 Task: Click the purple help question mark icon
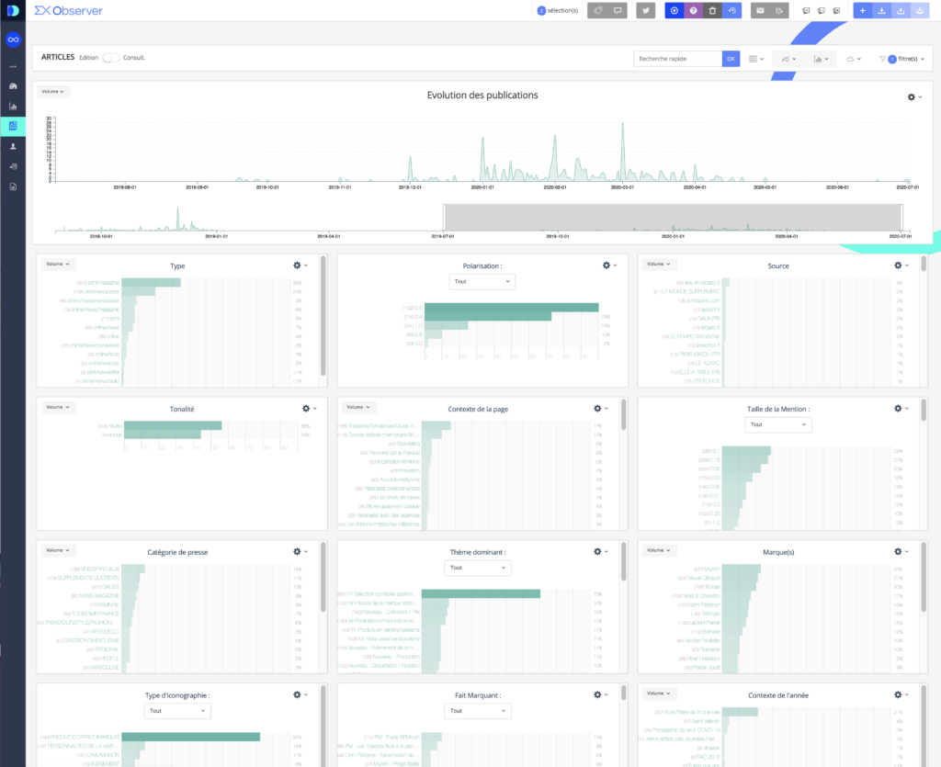pyautogui.click(x=694, y=11)
